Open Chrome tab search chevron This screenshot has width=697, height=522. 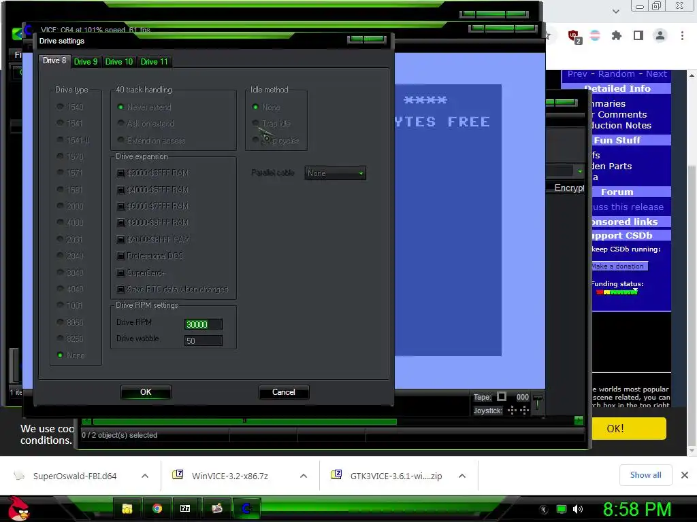[615, 11]
